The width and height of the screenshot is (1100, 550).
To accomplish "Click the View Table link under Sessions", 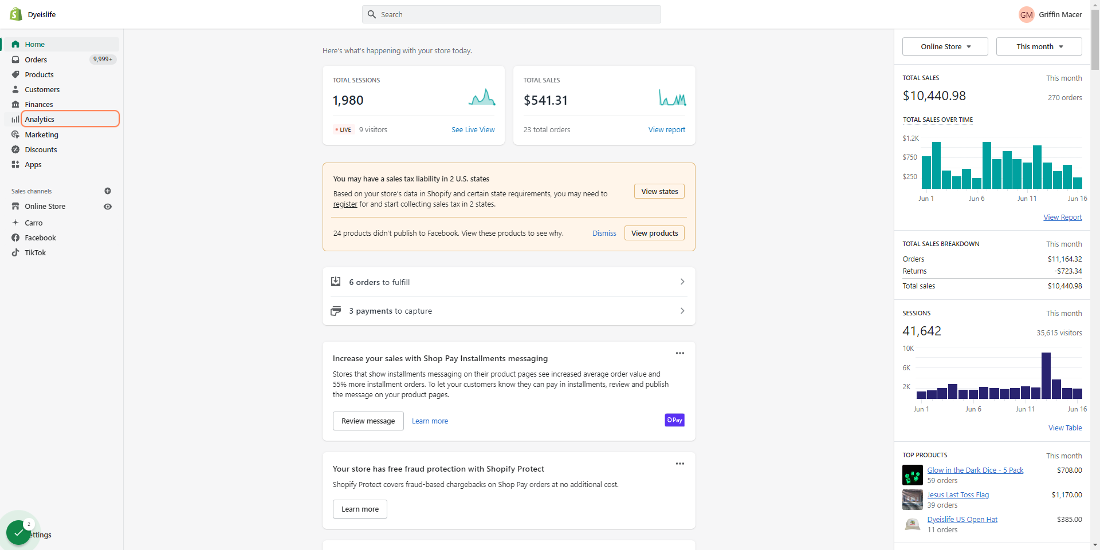I will pos(1065,428).
